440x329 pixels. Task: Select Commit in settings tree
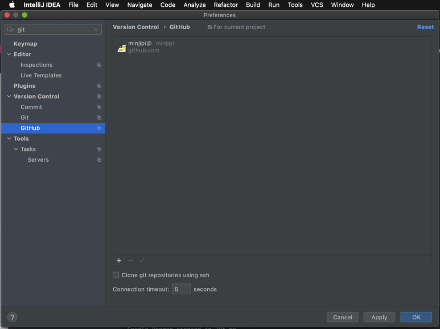(x=31, y=107)
